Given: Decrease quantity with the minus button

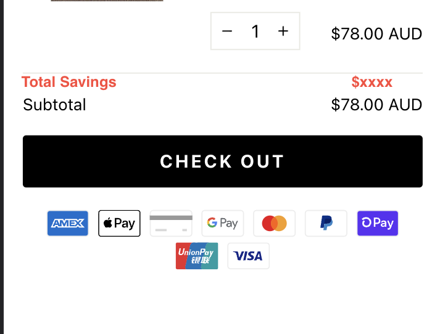Looking at the screenshot, I should click(x=227, y=31).
